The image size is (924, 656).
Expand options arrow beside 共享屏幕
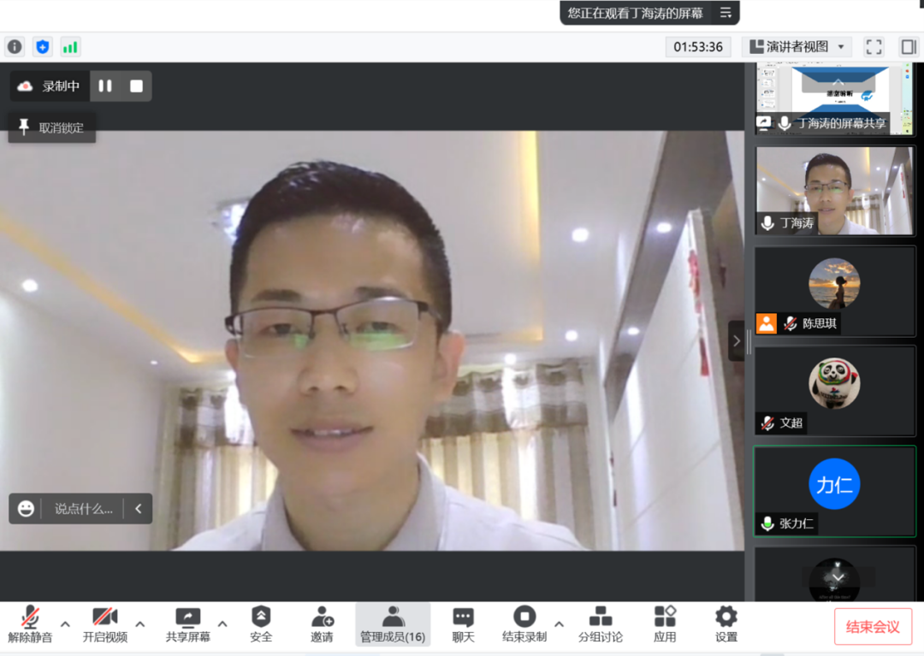pyautogui.click(x=222, y=623)
